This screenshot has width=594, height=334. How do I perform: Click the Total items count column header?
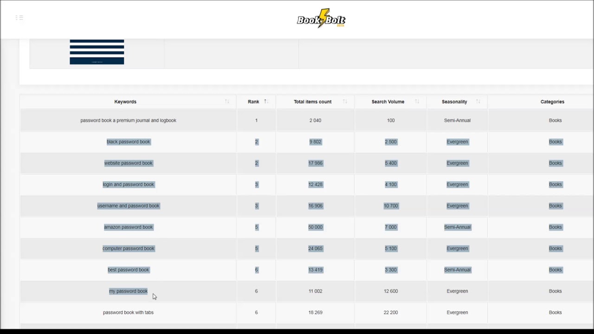[312, 102]
